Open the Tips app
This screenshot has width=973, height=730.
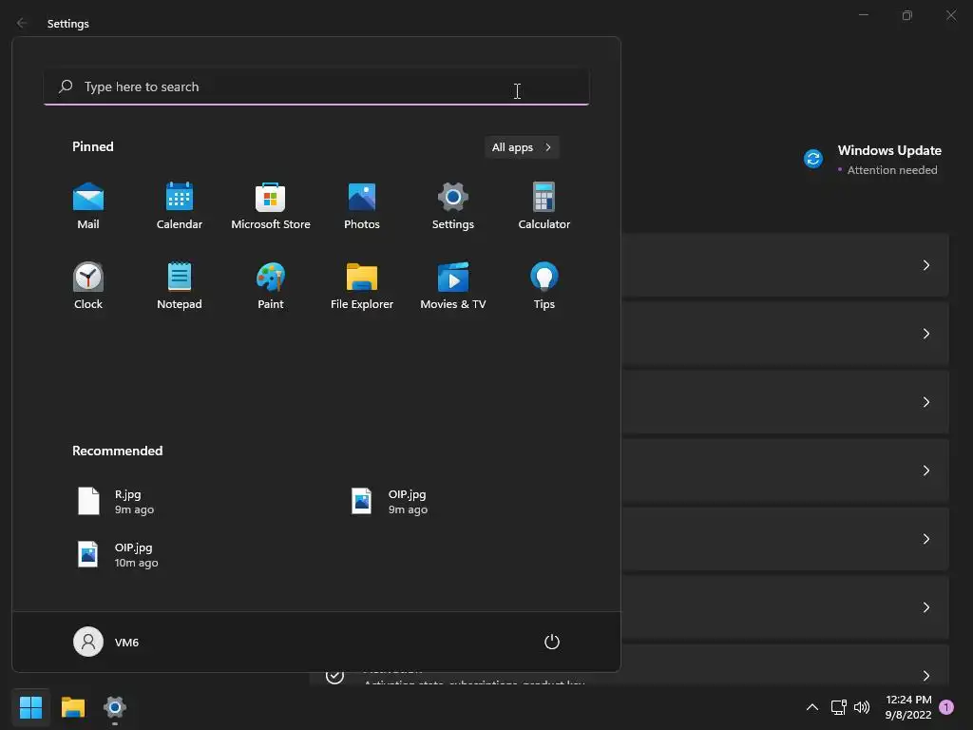click(544, 286)
